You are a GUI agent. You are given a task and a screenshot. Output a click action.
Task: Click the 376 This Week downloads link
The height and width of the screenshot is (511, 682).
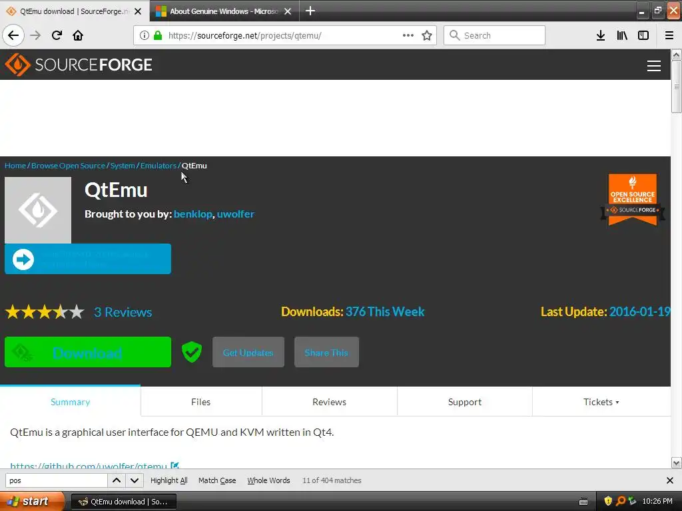point(385,311)
